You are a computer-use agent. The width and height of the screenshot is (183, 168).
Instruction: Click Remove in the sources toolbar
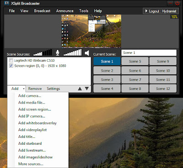tap(35, 89)
